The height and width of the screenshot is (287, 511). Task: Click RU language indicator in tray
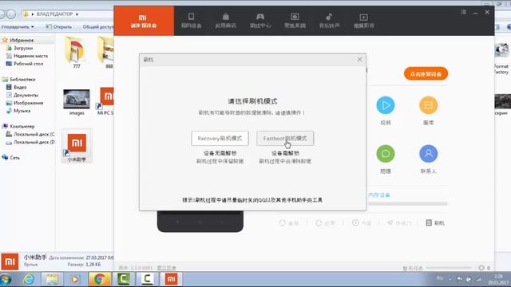[440, 278]
